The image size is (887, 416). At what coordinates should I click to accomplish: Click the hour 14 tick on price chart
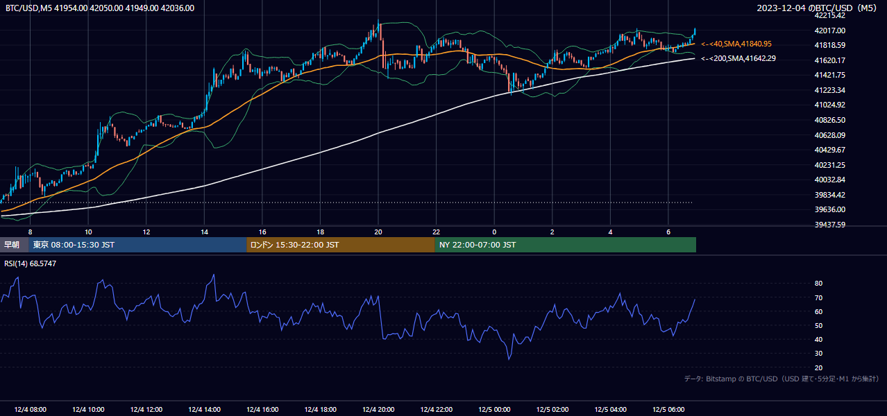point(204,232)
